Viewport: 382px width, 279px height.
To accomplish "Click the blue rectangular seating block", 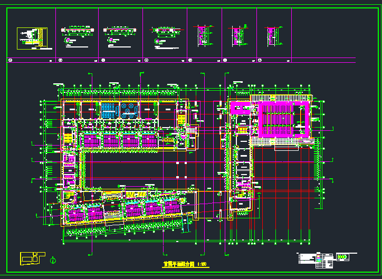I will (108, 110).
